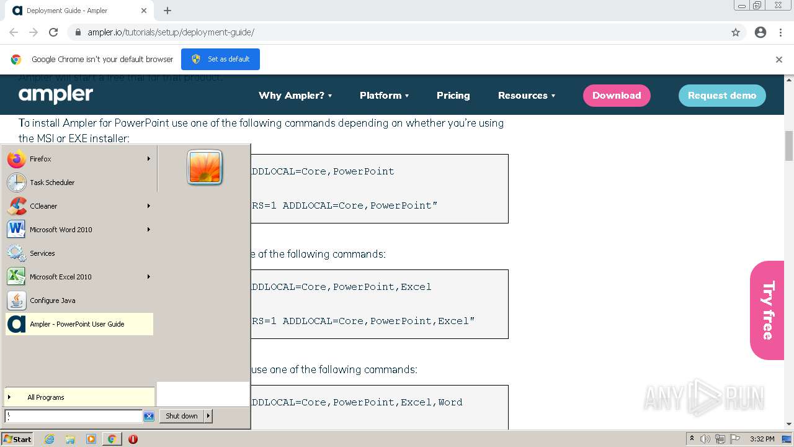Open the Resources menu
This screenshot has width=794, height=447.
pyautogui.click(x=527, y=96)
